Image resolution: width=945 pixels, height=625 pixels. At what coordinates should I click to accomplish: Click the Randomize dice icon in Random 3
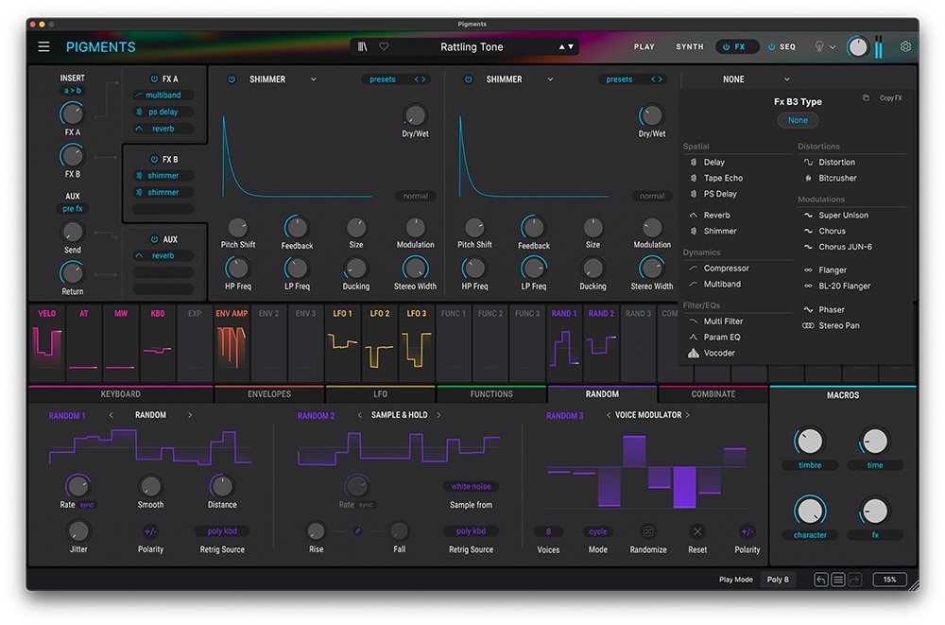(x=648, y=531)
